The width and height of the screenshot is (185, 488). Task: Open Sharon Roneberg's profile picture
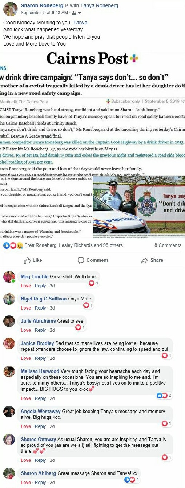tap(10, 9)
